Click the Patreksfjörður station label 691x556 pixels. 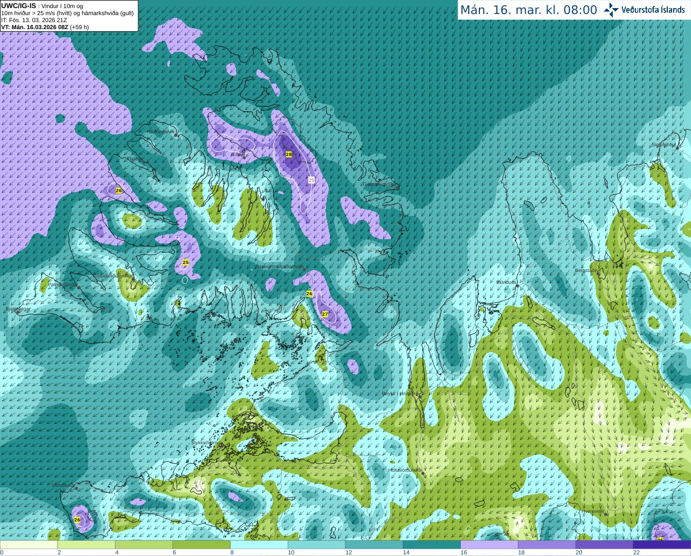coord(63,284)
